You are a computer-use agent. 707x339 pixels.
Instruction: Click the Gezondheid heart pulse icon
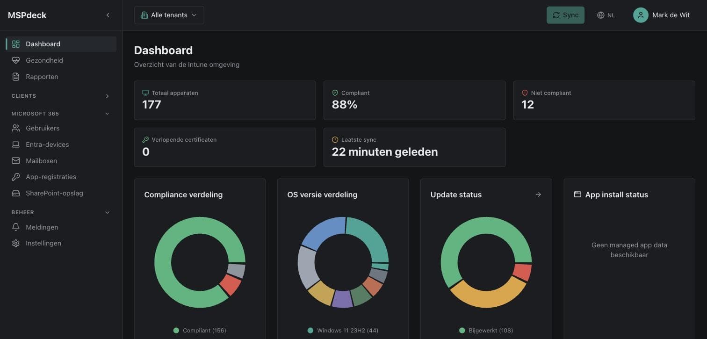tap(16, 60)
